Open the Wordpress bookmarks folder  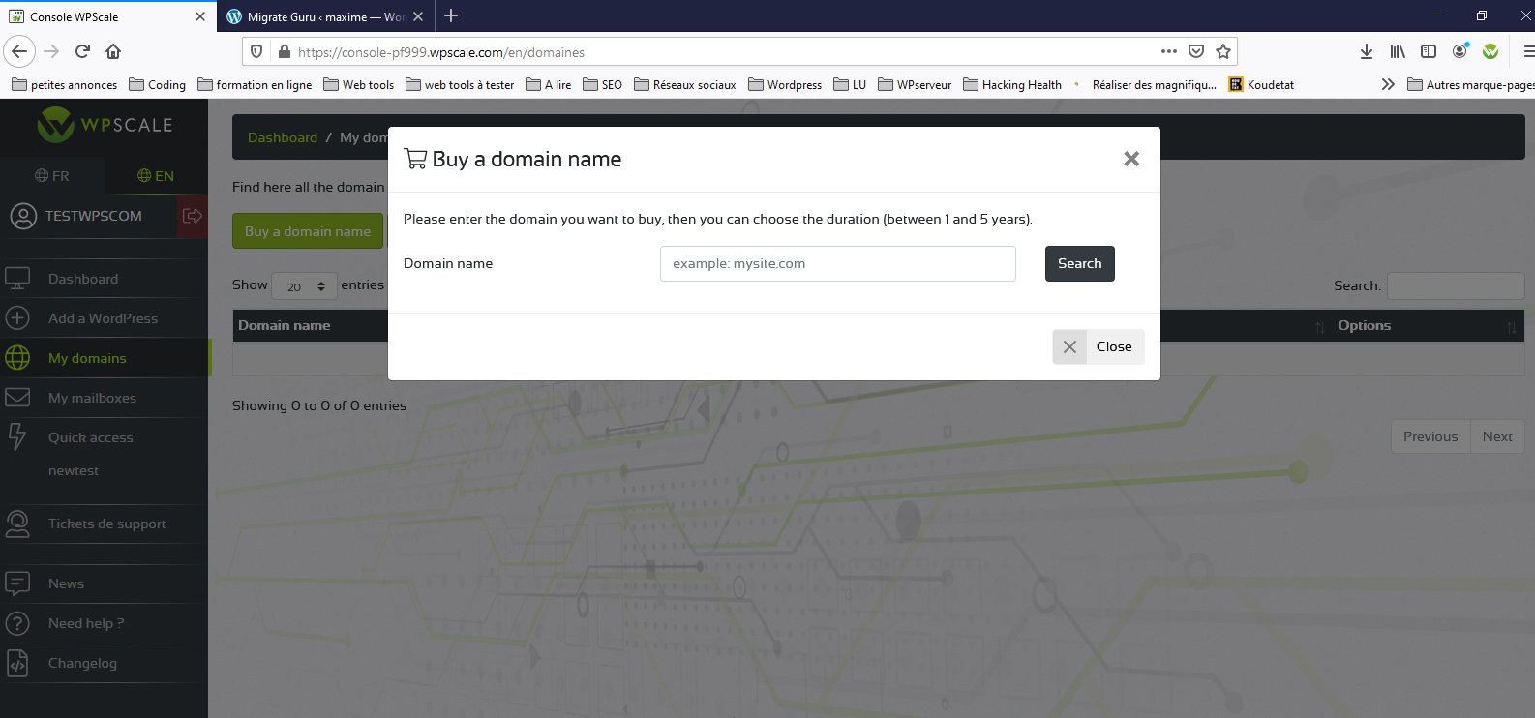[x=785, y=85]
